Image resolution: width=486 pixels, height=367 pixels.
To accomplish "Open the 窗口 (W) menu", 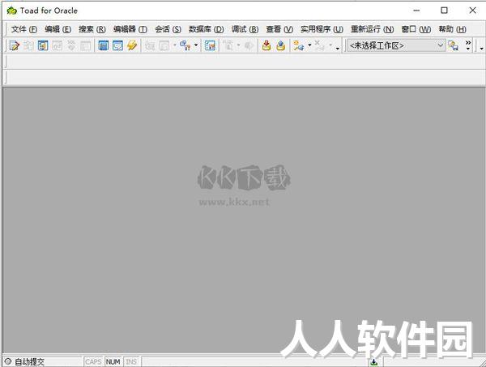I will click(416, 29).
